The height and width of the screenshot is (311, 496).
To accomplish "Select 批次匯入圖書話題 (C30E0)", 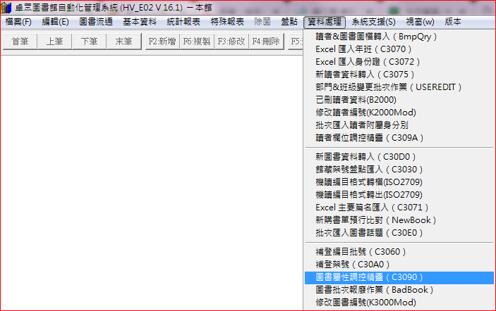I will pos(399,233).
